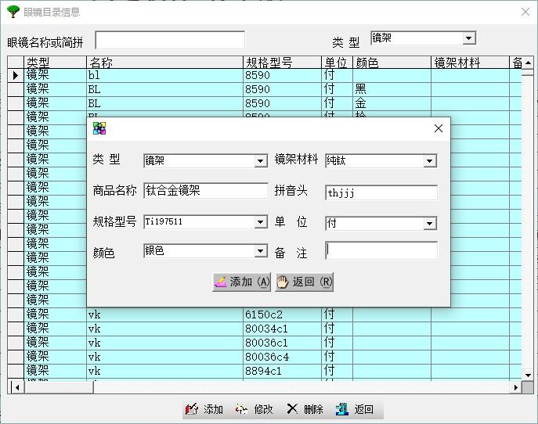Image resolution: width=538 pixels, height=424 pixels.
Task: Open the 类型 dropdown in dialog
Action: [x=261, y=161]
